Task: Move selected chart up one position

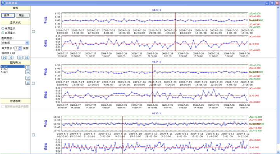Action: 28,72
